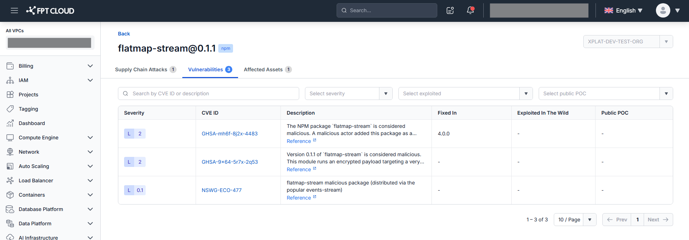
Task: Click the Next pagination button
Action: (658, 220)
